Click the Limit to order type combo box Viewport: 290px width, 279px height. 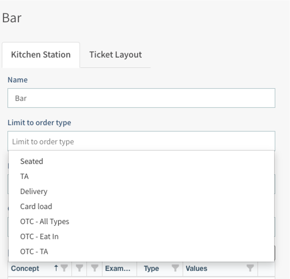coord(141,142)
